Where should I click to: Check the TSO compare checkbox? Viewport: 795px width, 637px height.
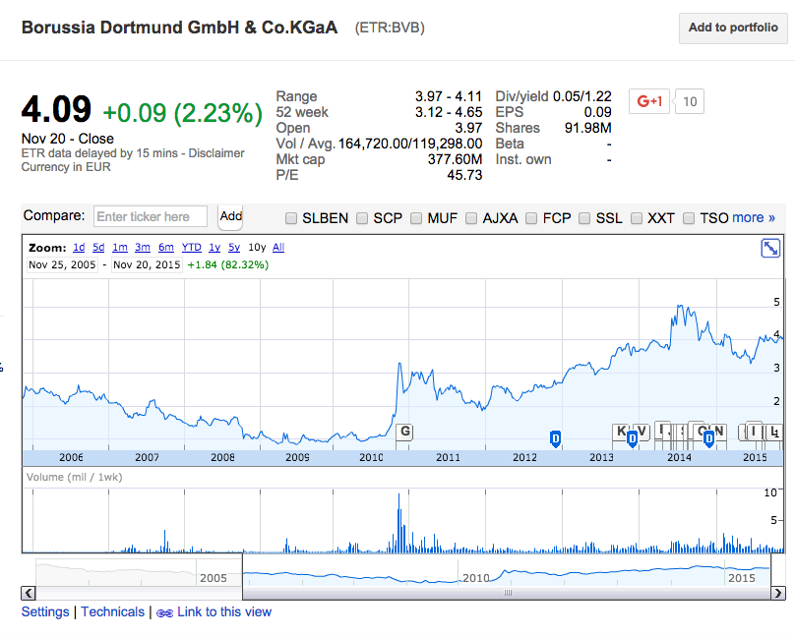click(689, 218)
